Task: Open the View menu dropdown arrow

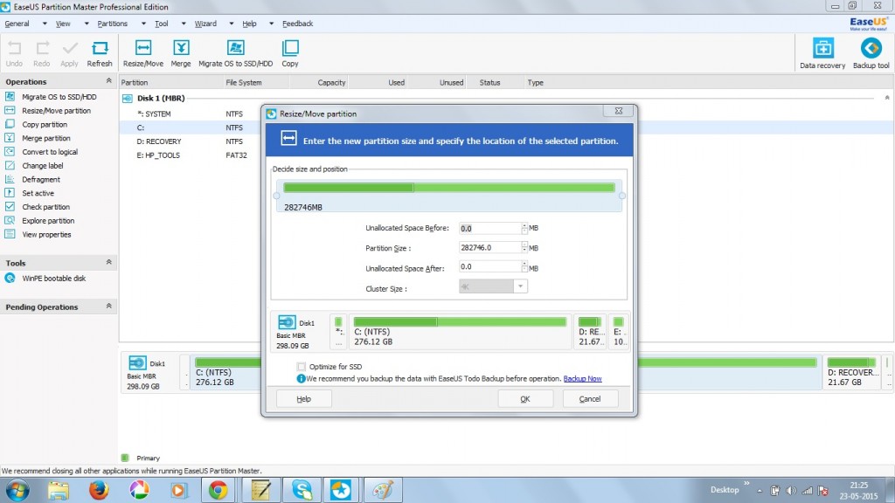Action: (x=87, y=24)
